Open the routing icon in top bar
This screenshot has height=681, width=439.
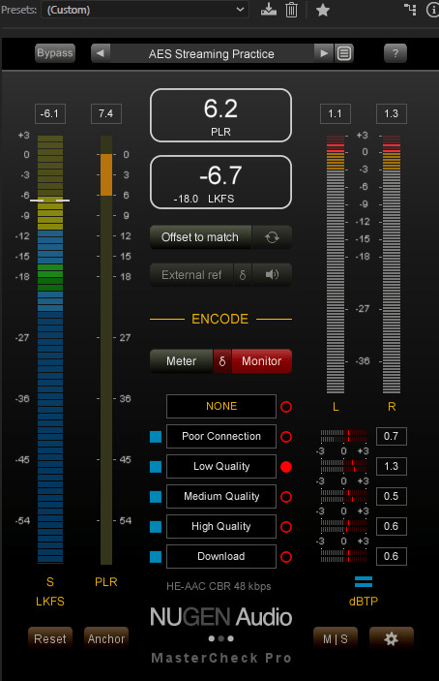point(410,10)
